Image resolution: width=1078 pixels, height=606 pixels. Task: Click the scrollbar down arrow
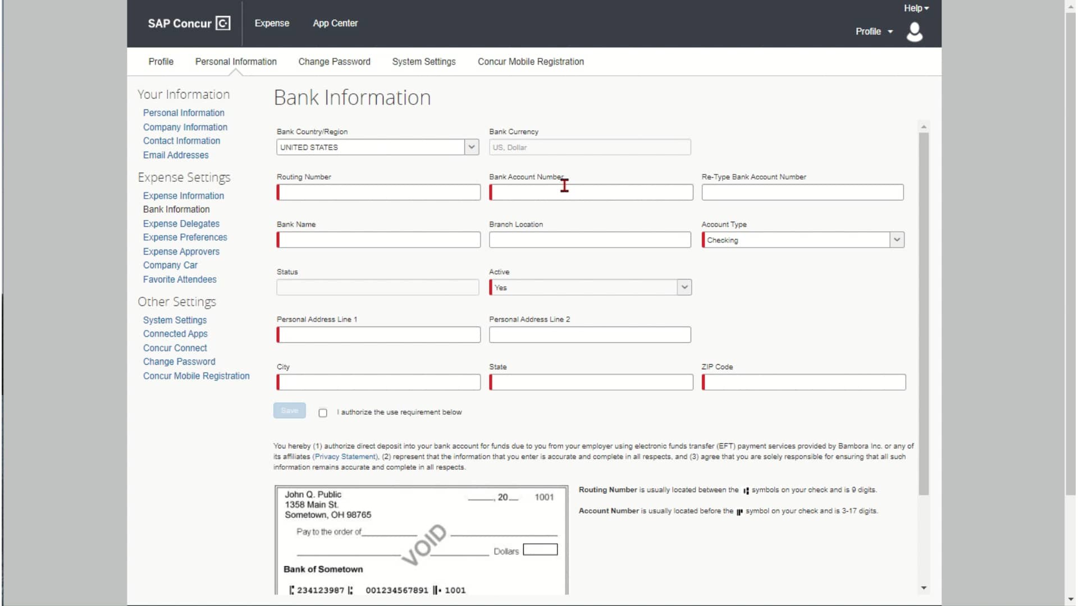pos(924,588)
